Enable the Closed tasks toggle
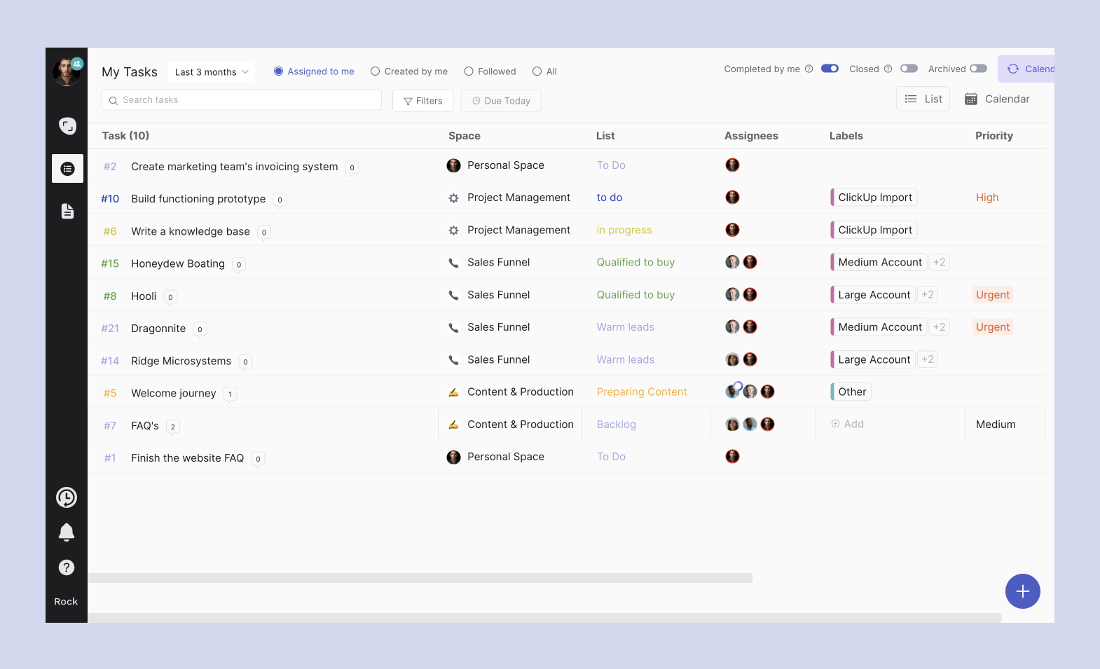 coord(909,69)
